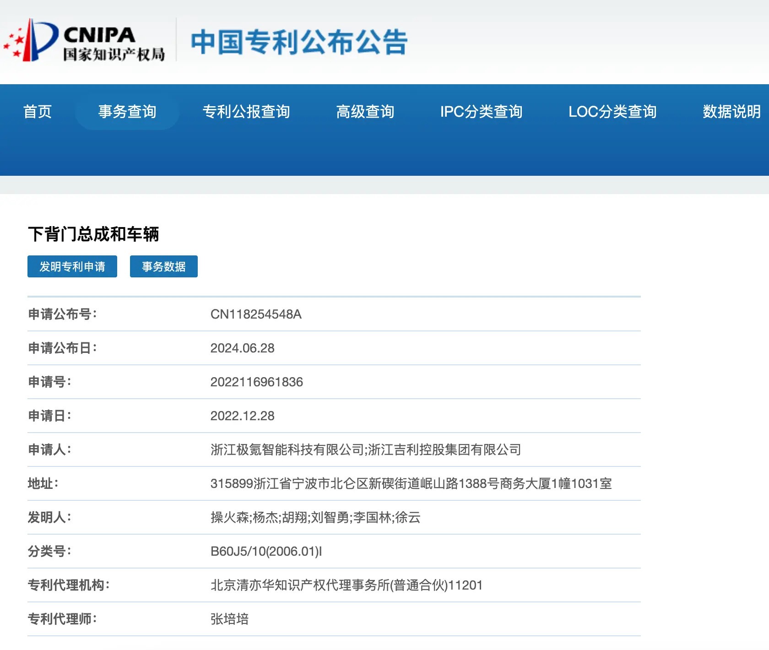
Task: Click the 事务数据 button
Action: point(164,266)
